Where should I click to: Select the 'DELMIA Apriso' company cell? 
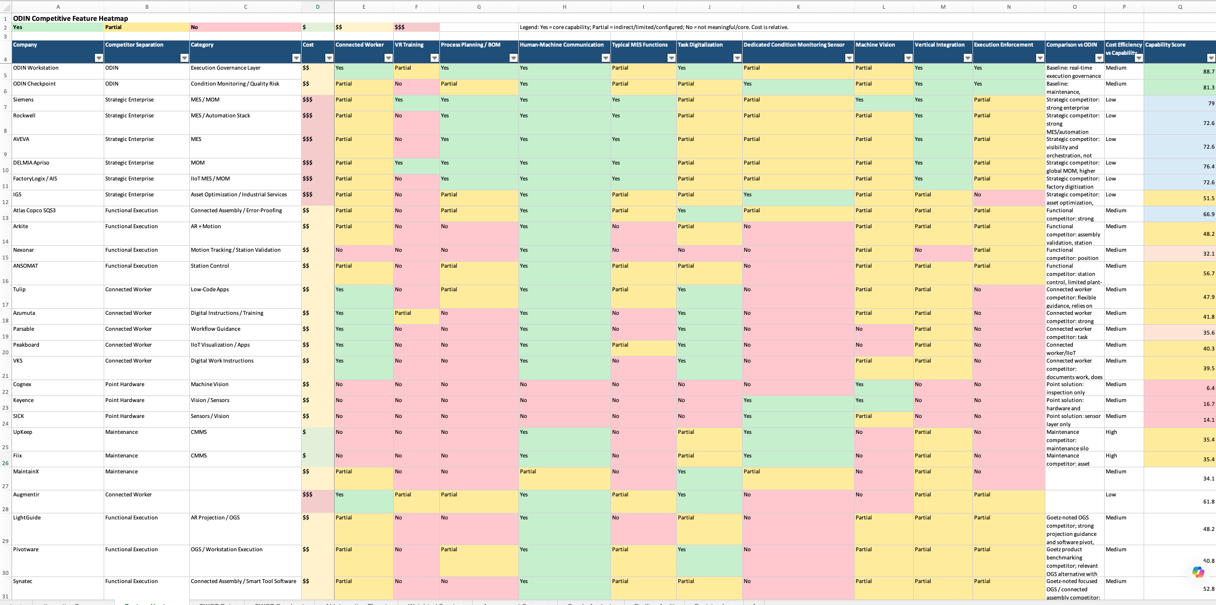(x=58, y=166)
